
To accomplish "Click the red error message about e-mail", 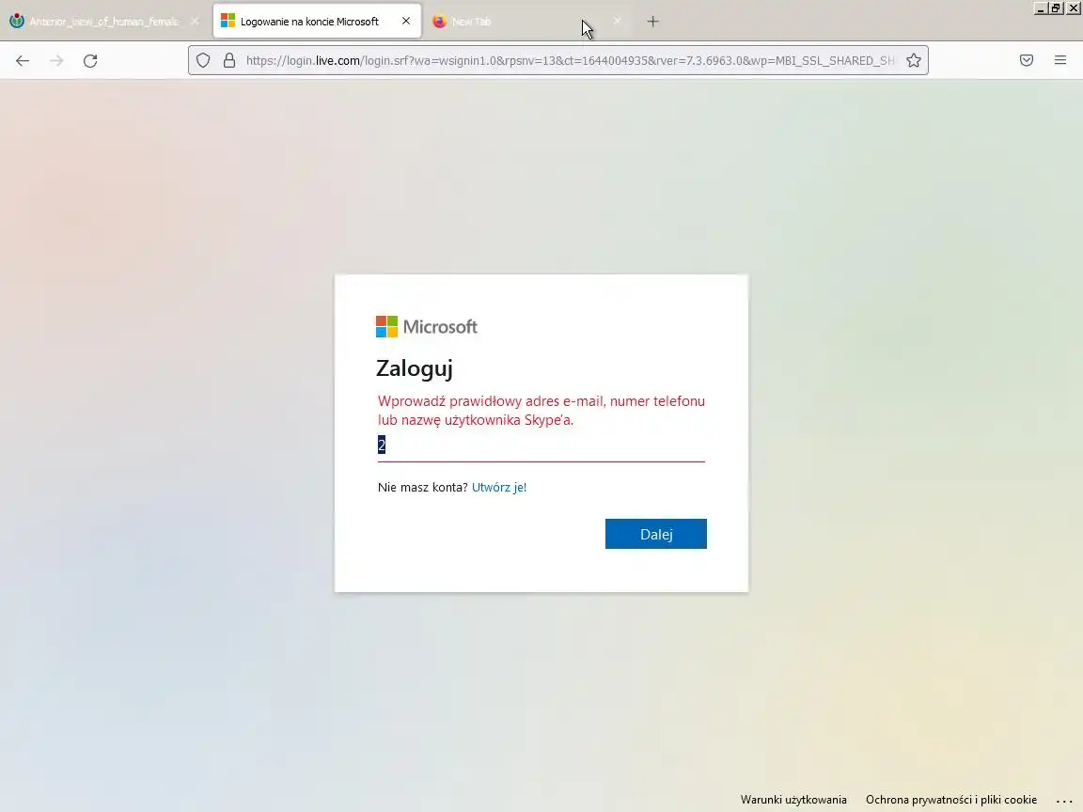I will click(541, 410).
